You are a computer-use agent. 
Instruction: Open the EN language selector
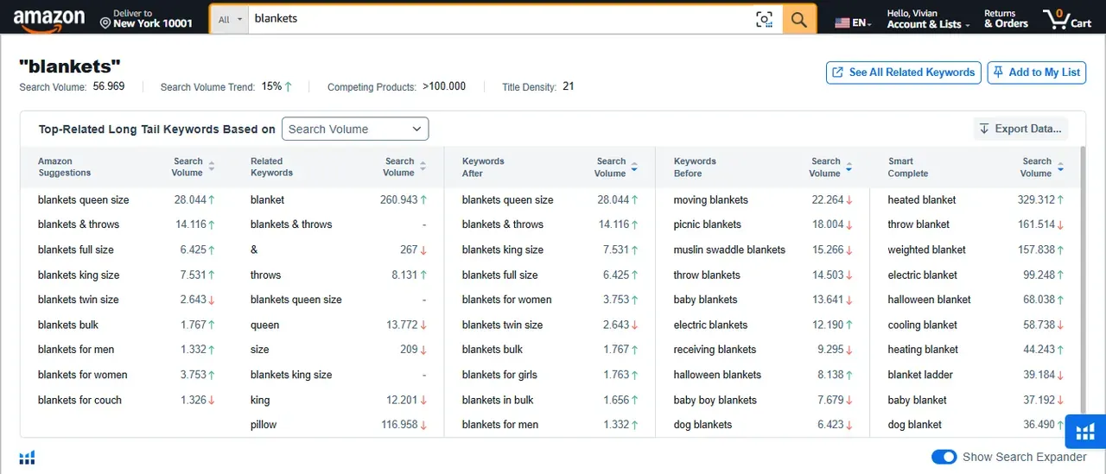(x=853, y=23)
